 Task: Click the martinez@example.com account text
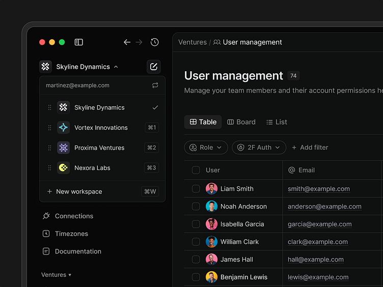[x=78, y=85]
